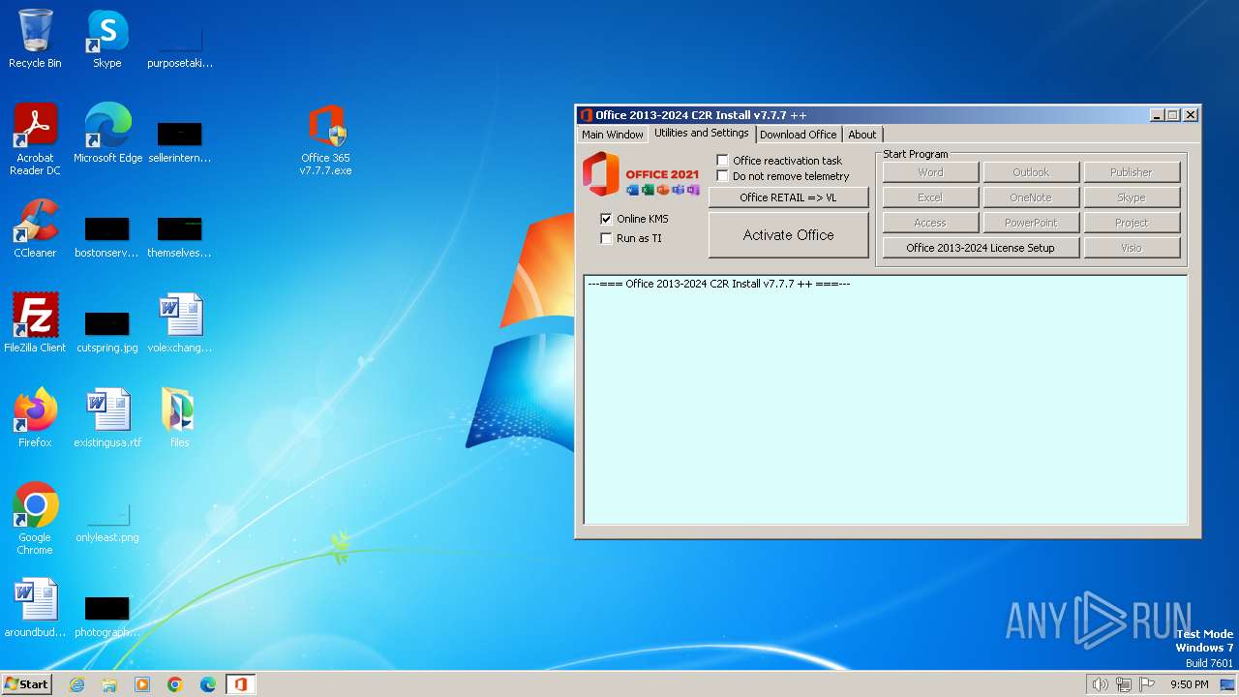1239x697 pixels.
Task: Click the Word start program button
Action: point(930,172)
